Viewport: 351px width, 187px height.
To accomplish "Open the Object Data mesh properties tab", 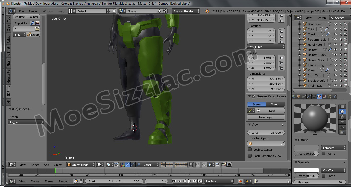I will pyautogui.click(x=314, y=96).
